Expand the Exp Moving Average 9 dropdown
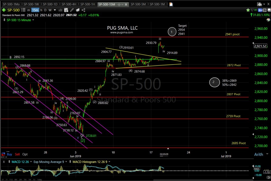This screenshot has width=271, height=181. [66, 162]
